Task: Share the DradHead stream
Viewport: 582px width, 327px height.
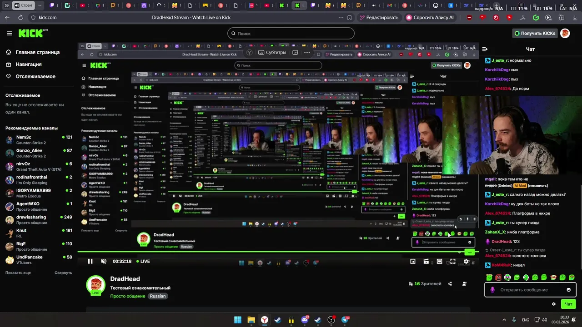Action: point(450,284)
